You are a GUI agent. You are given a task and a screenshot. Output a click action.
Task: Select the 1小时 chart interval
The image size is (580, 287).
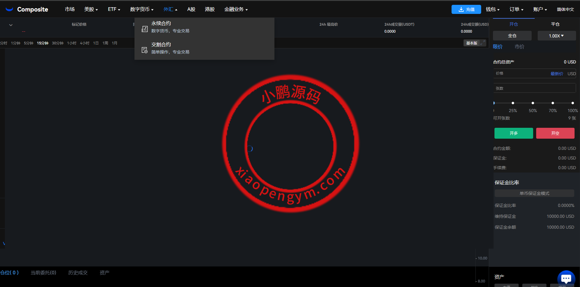point(72,43)
